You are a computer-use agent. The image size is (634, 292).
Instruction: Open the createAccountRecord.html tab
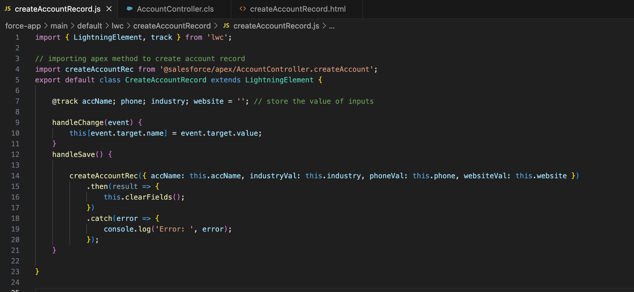pyautogui.click(x=297, y=9)
